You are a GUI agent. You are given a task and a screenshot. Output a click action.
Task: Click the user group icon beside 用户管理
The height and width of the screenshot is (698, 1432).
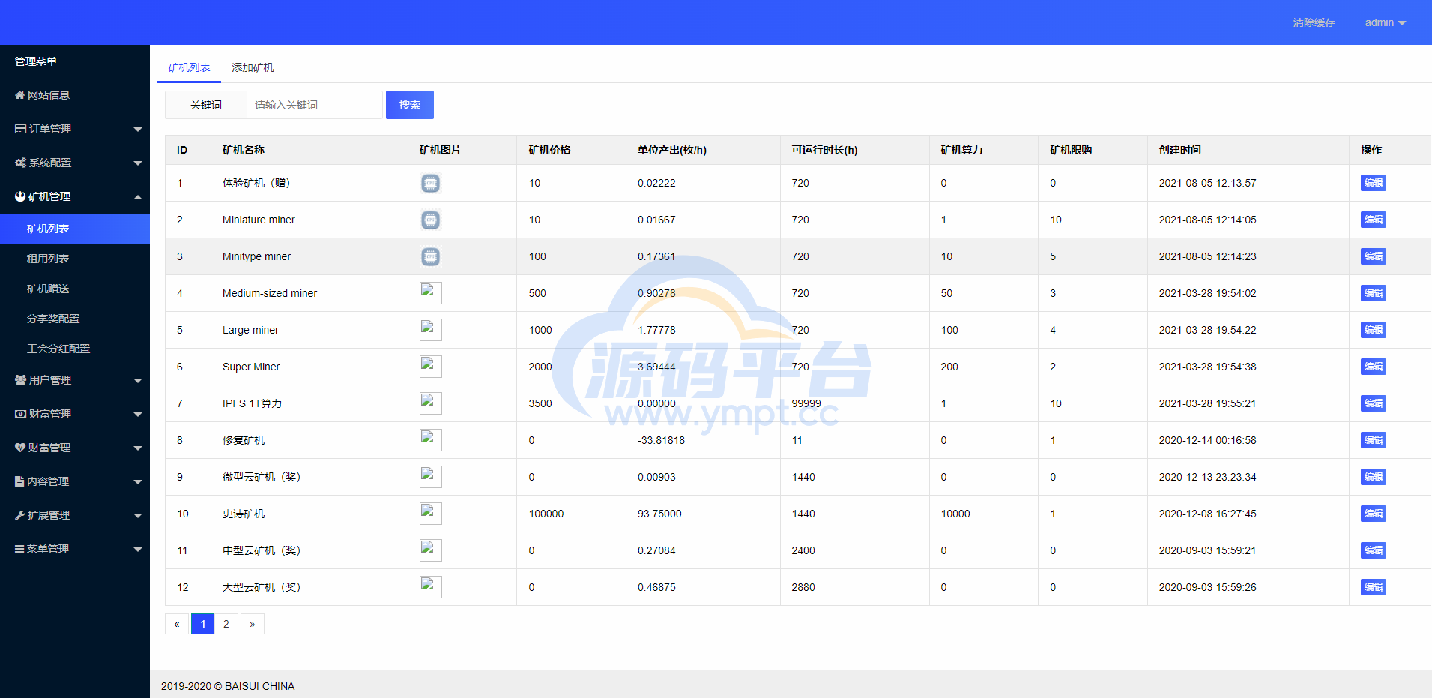coord(21,380)
